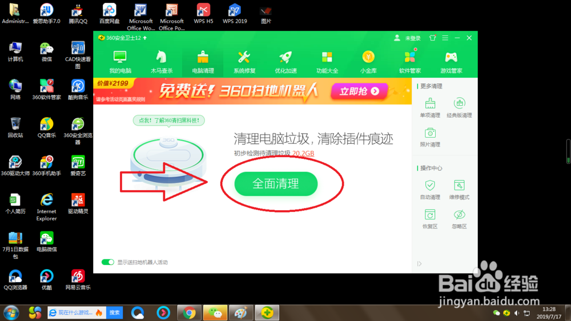Open the 我的电脑 tab in 360

(120, 62)
